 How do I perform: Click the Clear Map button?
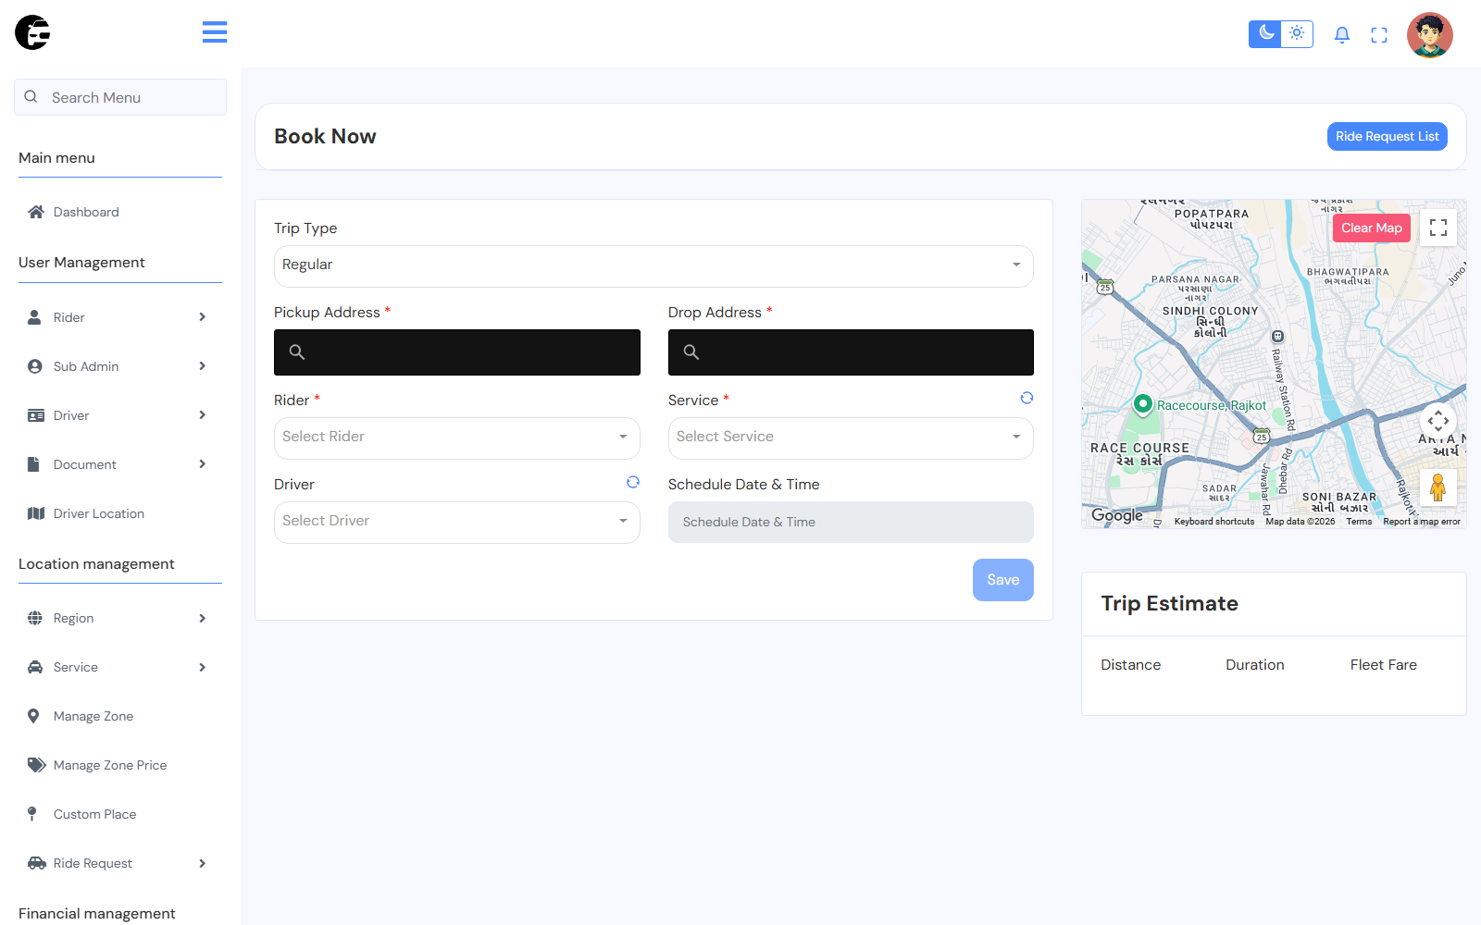coord(1372,228)
